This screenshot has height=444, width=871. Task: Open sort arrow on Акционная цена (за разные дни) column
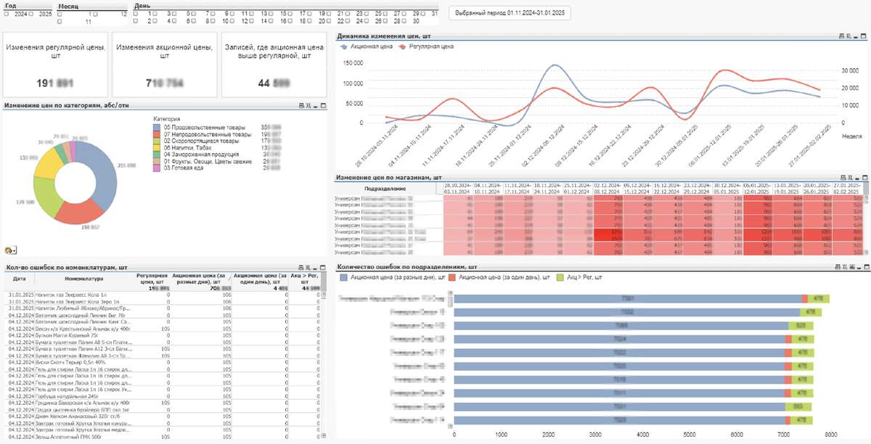click(229, 278)
